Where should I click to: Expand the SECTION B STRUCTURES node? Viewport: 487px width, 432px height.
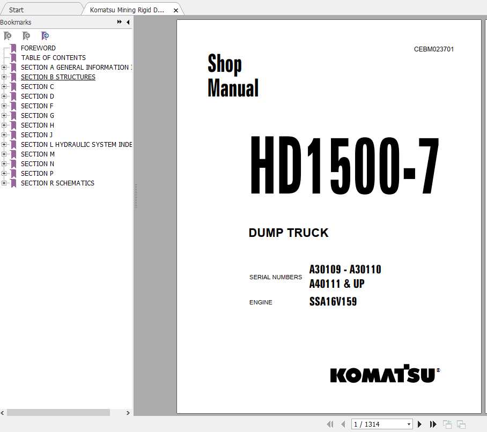click(4, 77)
